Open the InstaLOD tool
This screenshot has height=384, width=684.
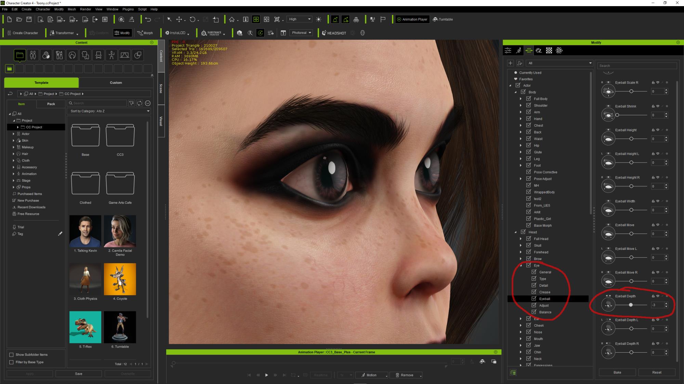(177, 33)
